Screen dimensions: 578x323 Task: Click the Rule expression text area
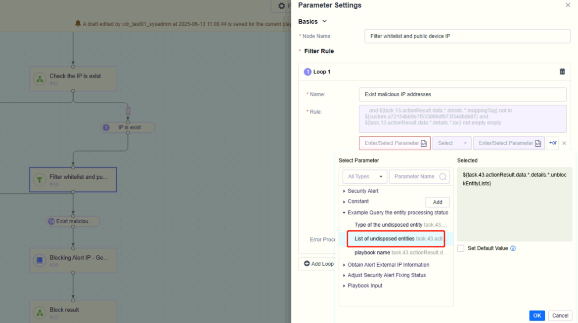[462, 119]
